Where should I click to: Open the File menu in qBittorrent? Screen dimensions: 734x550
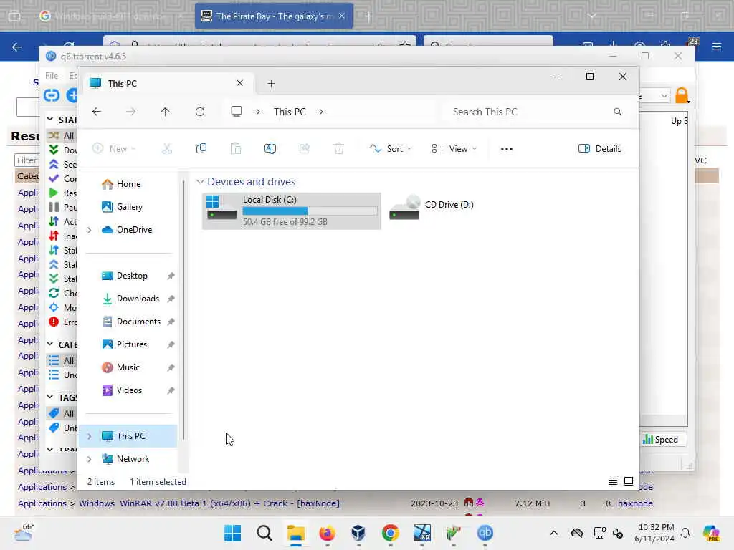[x=52, y=76]
